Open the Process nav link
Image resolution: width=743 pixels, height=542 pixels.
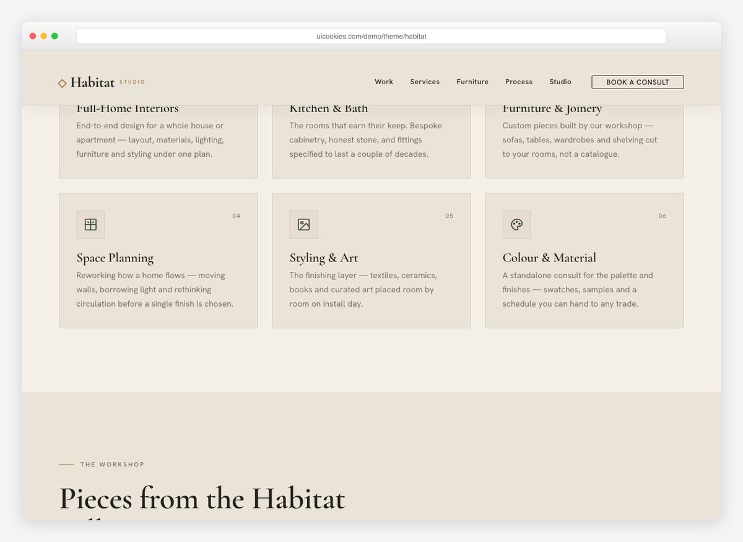tap(519, 82)
